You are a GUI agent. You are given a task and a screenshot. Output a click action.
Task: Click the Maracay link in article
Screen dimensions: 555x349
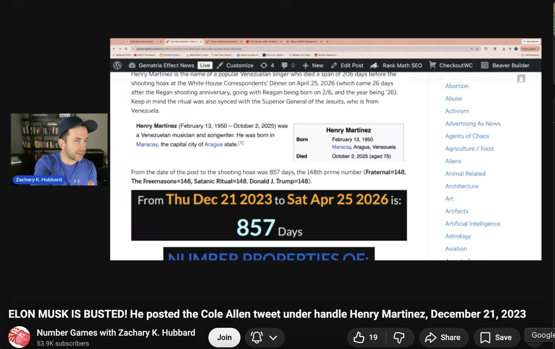coord(147,144)
